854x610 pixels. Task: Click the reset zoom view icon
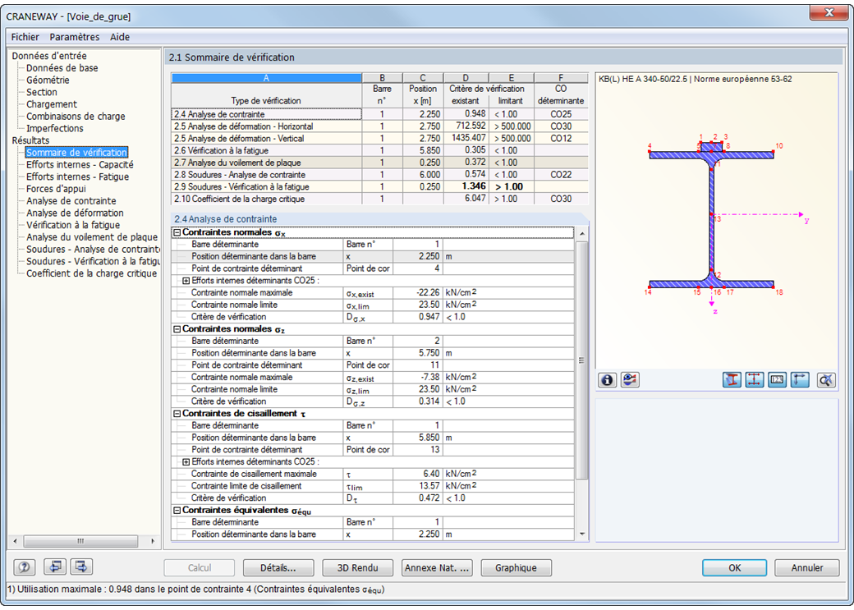click(x=826, y=380)
